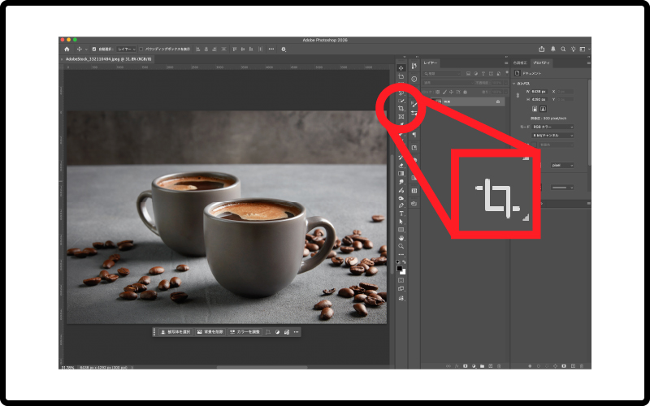Toggle the 自動選択 checkbox

[x=94, y=49]
